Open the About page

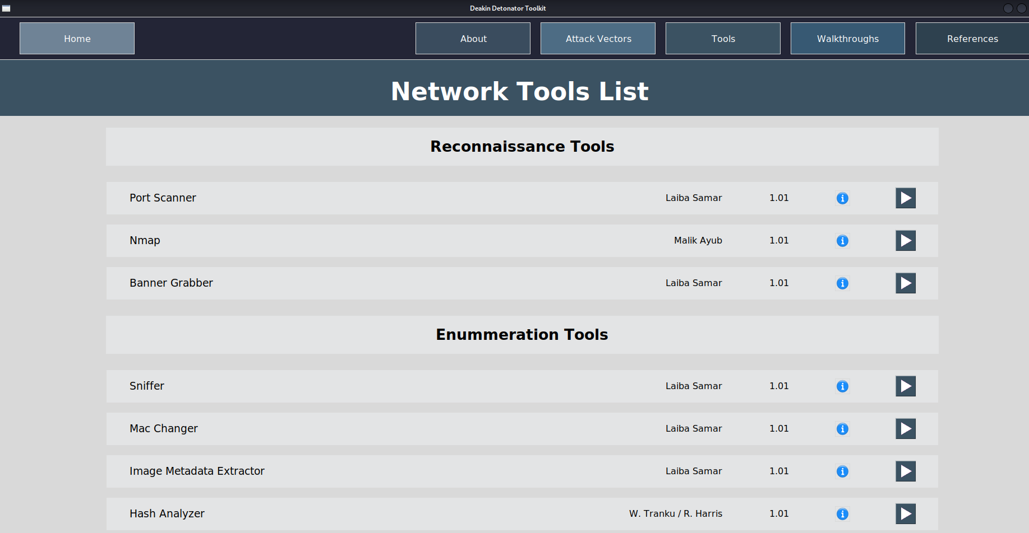coord(473,39)
